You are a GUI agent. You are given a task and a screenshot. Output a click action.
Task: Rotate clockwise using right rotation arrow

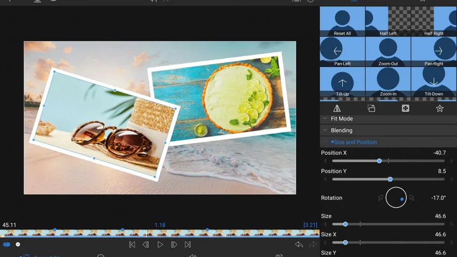click(412, 198)
